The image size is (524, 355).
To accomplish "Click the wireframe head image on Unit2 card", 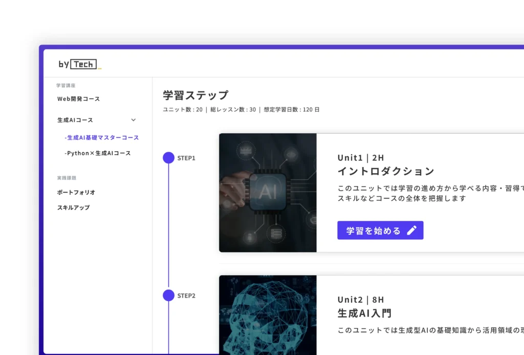I will pyautogui.click(x=269, y=315).
